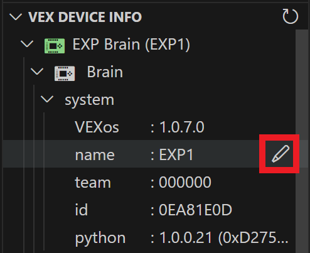Select the id 0EA81E0D row

149,210
